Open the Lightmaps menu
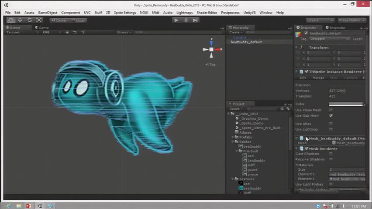The width and height of the screenshot is (372, 209). pos(184,13)
